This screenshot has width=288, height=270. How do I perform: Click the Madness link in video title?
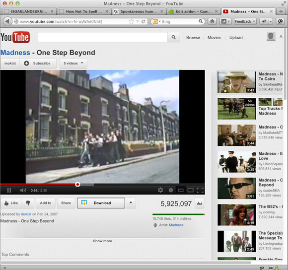point(15,53)
